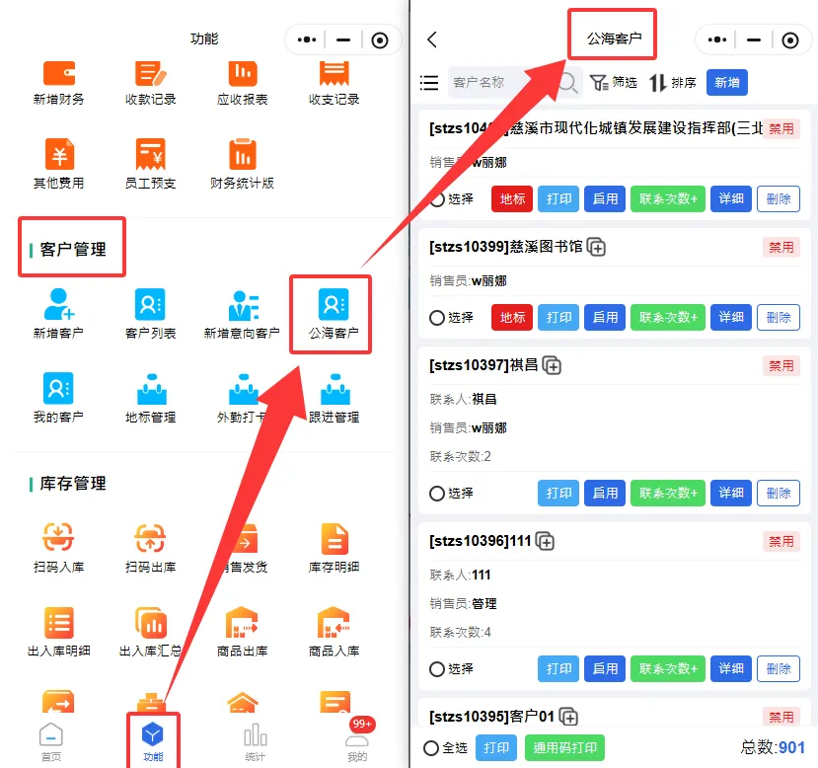
Task: Click the search magnifier icon
Action: 568,83
